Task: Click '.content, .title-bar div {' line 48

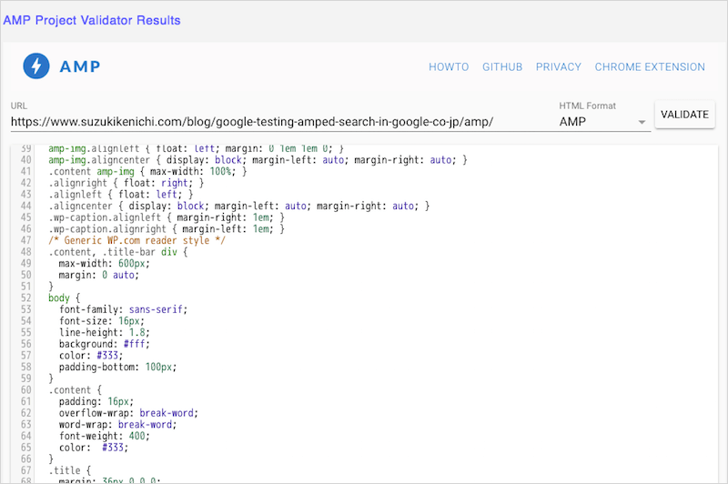Action: (x=118, y=252)
